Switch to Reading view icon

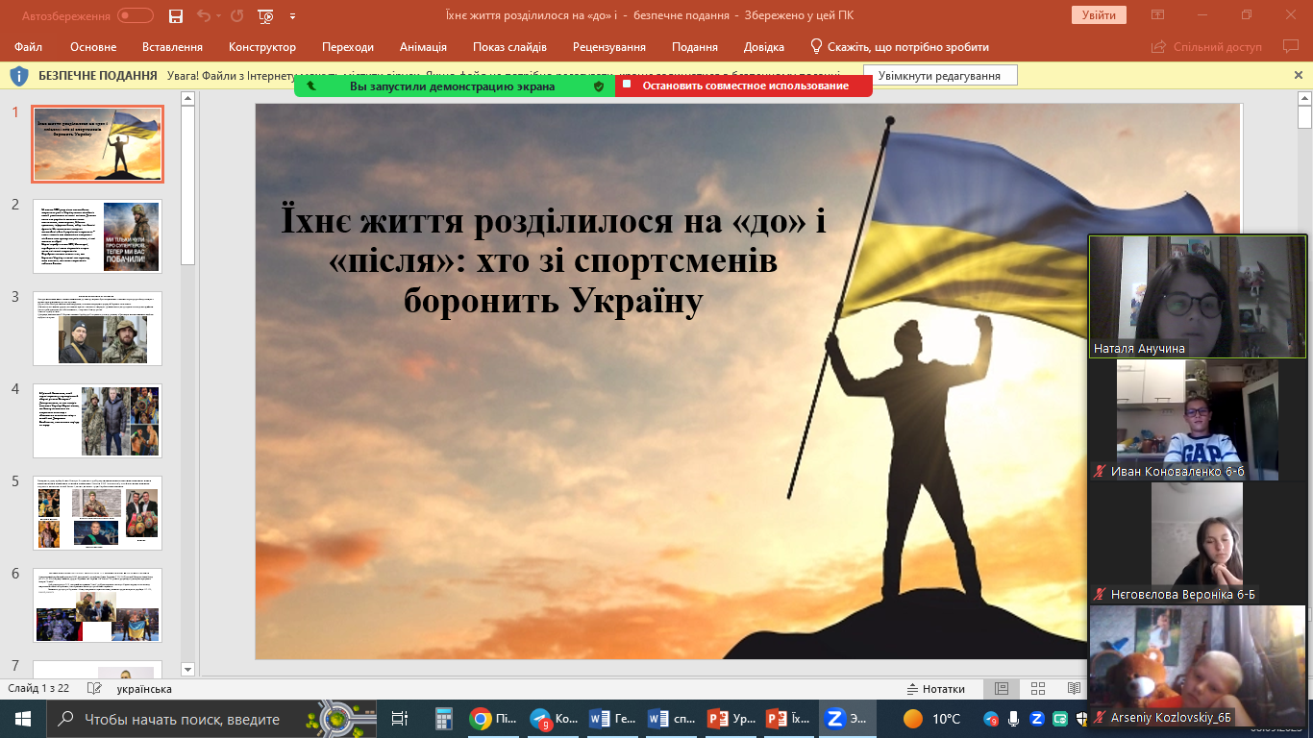(1074, 689)
